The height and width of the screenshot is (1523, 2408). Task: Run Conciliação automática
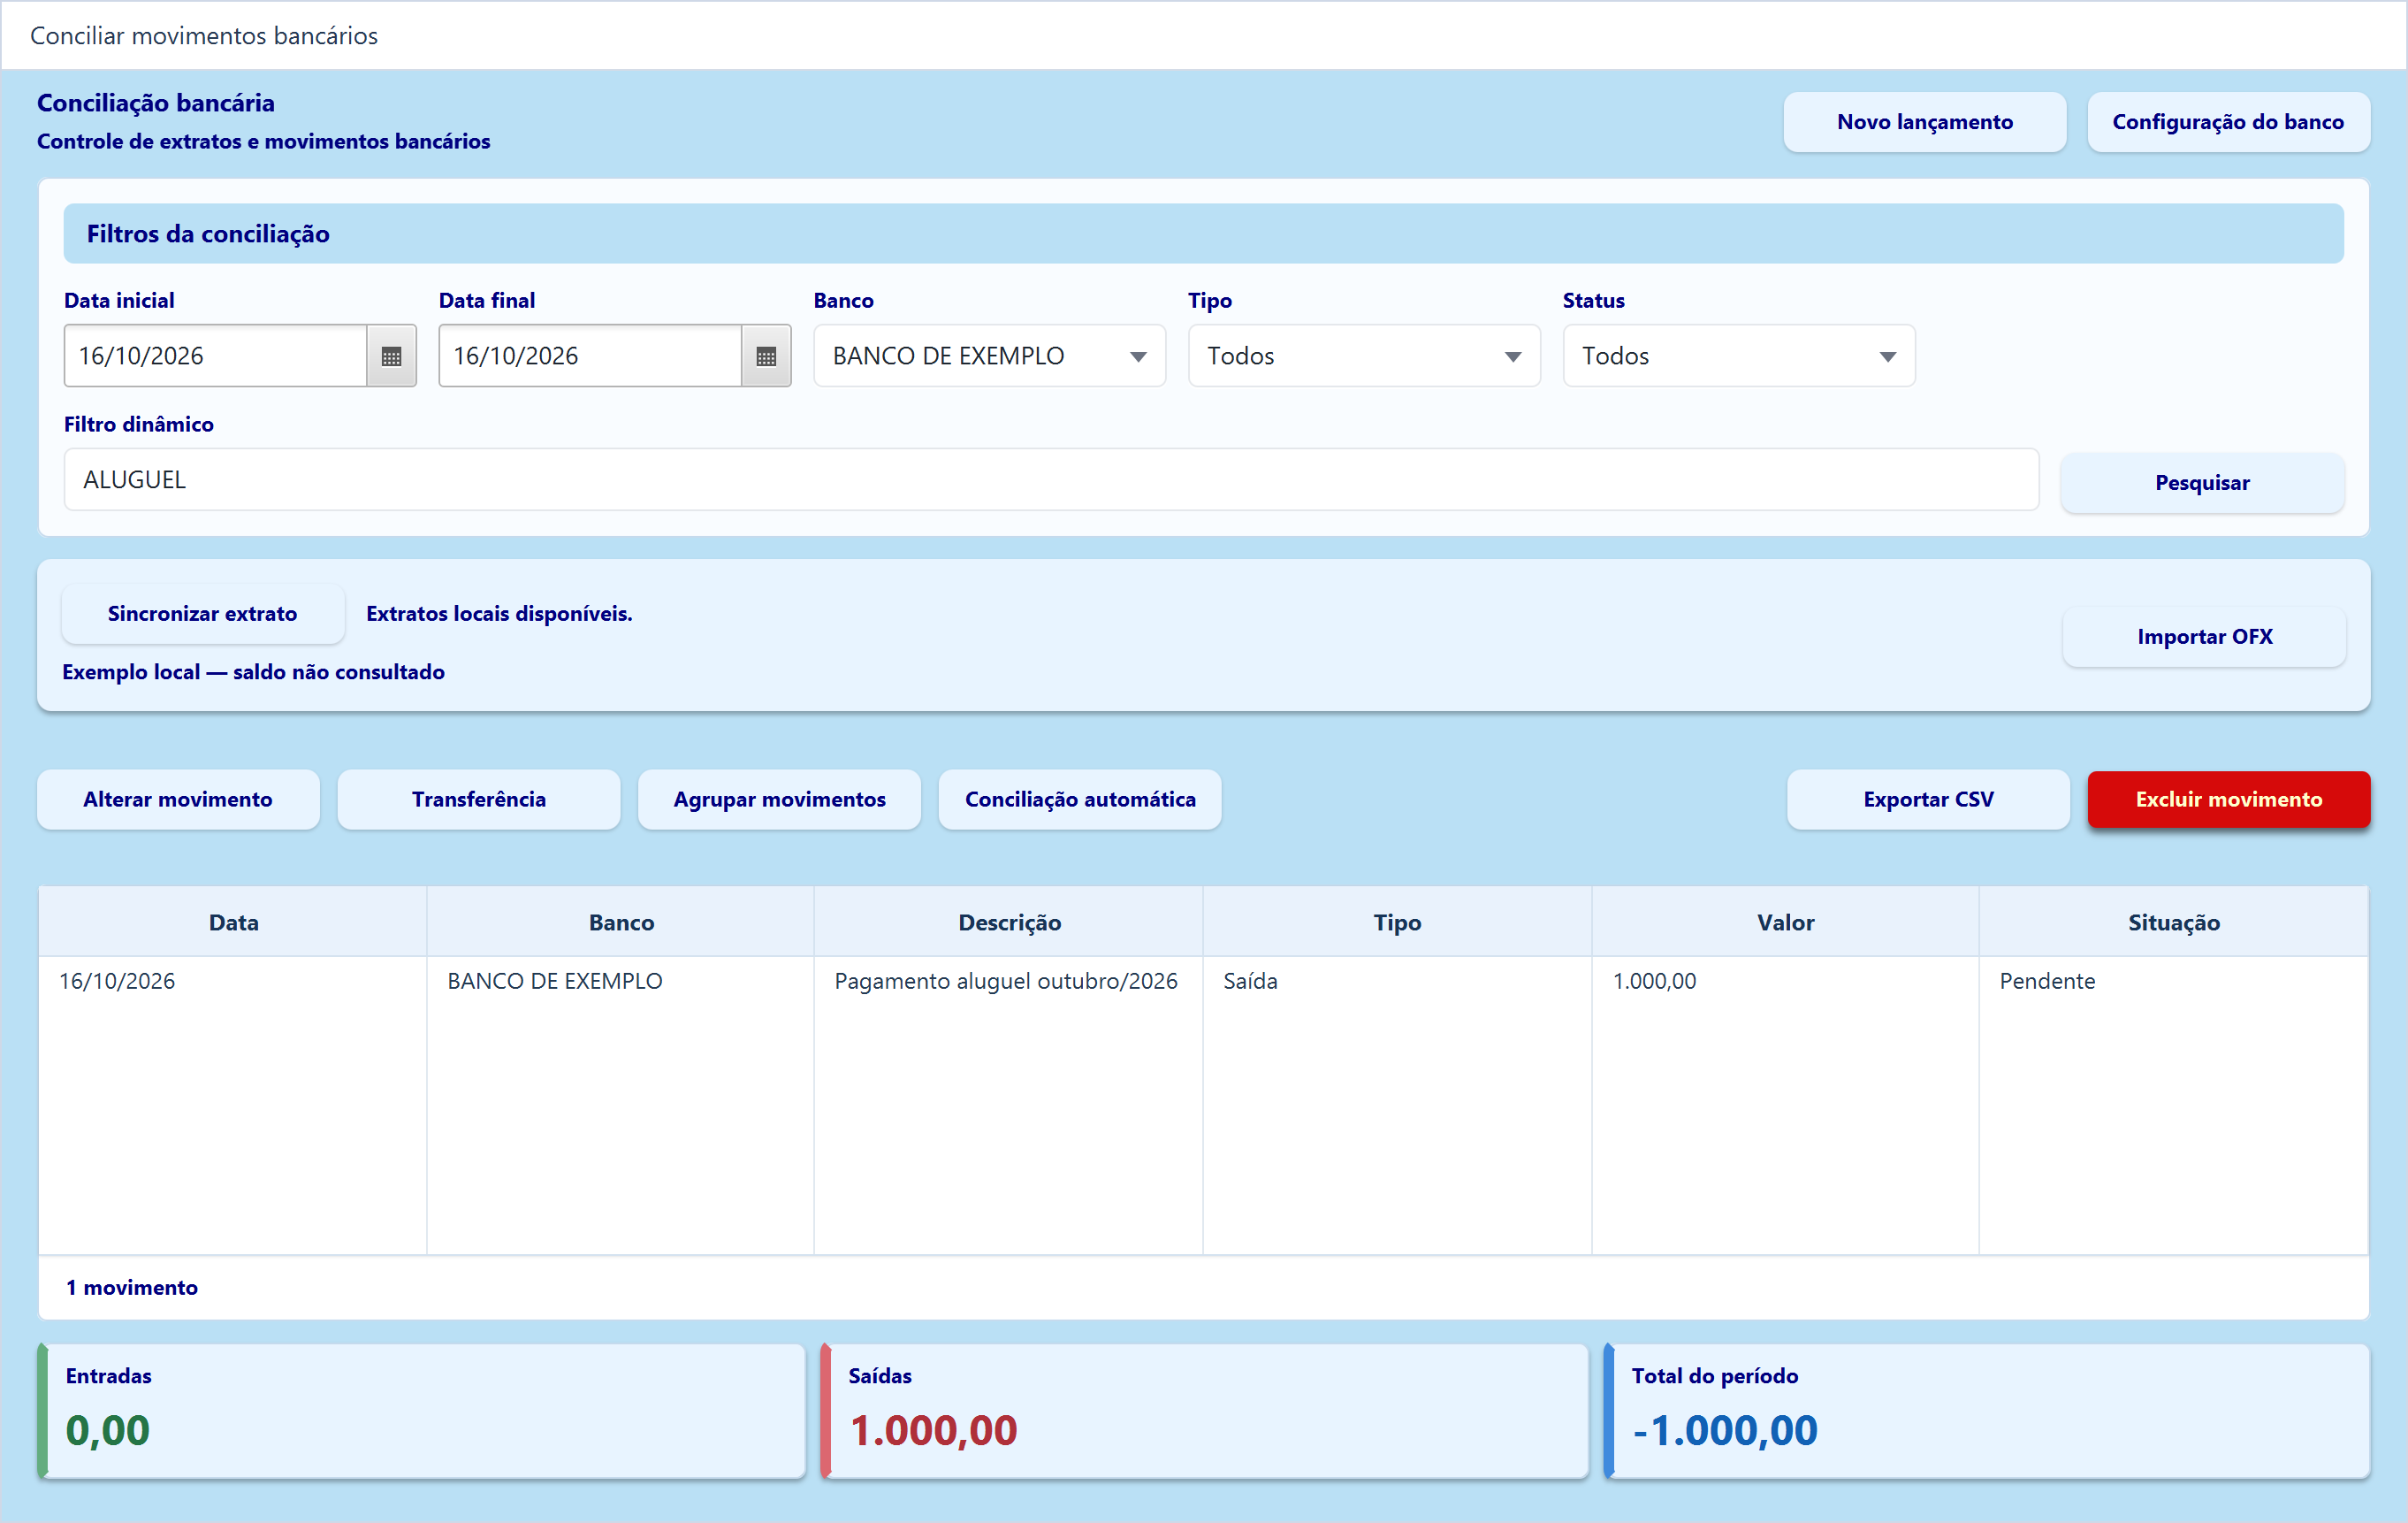[x=1080, y=800]
